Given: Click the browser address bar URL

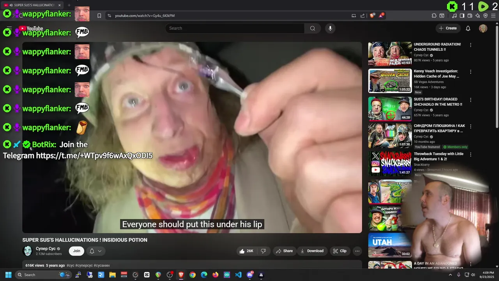Looking at the screenshot, I should click(145, 16).
